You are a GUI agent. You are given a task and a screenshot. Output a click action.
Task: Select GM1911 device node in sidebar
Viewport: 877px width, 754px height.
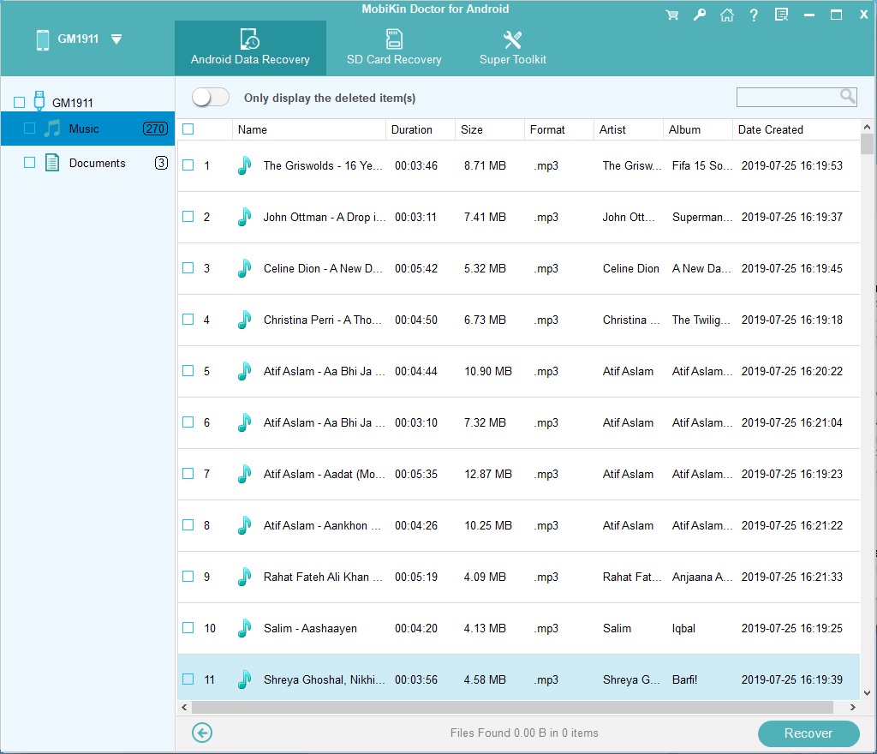tap(72, 103)
